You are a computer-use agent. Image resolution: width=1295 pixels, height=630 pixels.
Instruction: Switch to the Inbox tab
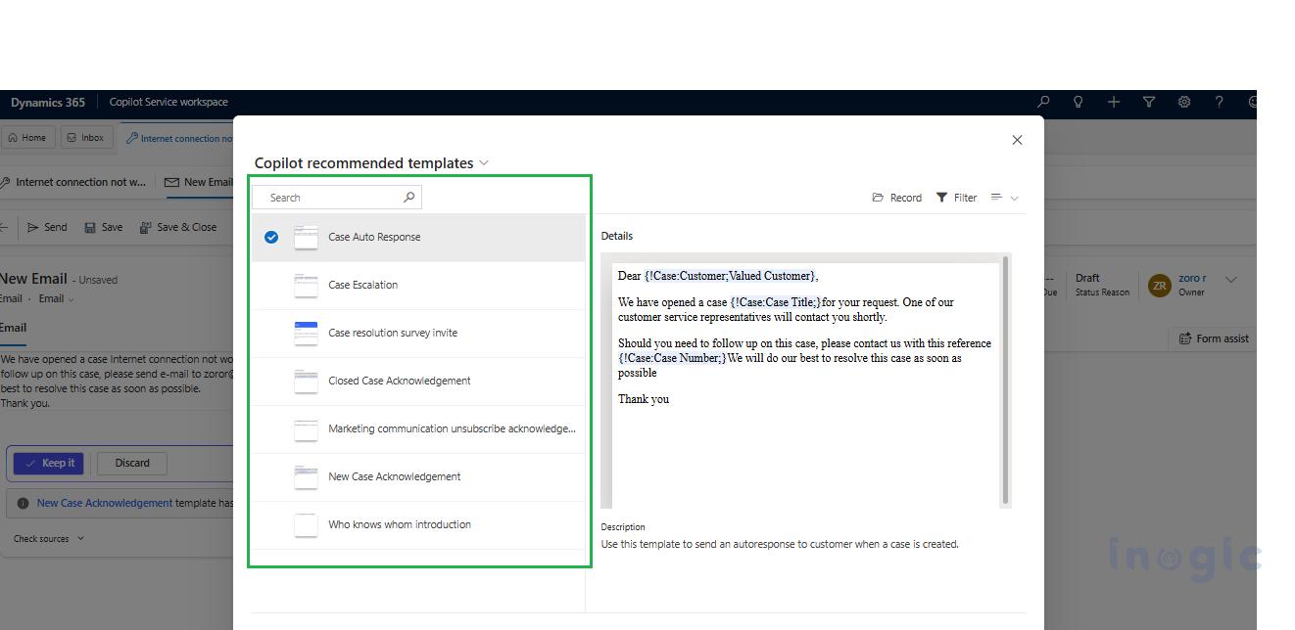point(86,137)
